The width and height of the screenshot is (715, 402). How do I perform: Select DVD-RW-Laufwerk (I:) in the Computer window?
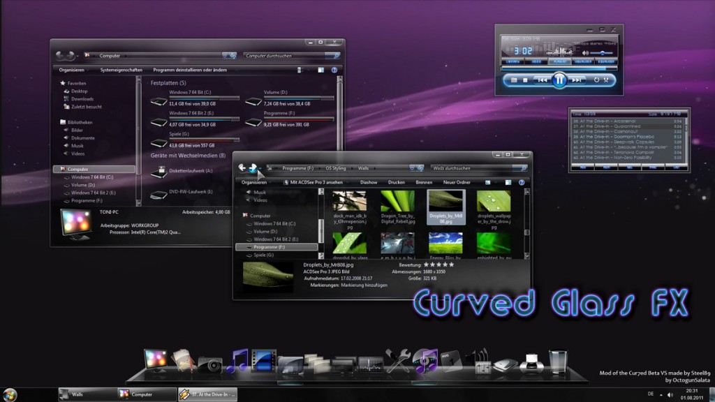(x=182, y=194)
